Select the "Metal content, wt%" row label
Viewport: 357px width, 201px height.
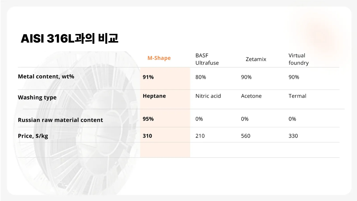coord(46,77)
